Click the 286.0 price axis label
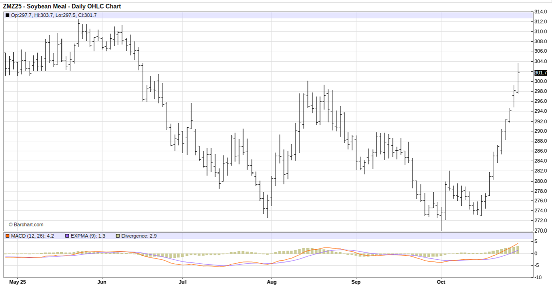The height and width of the screenshot is (288, 556). click(x=541, y=151)
